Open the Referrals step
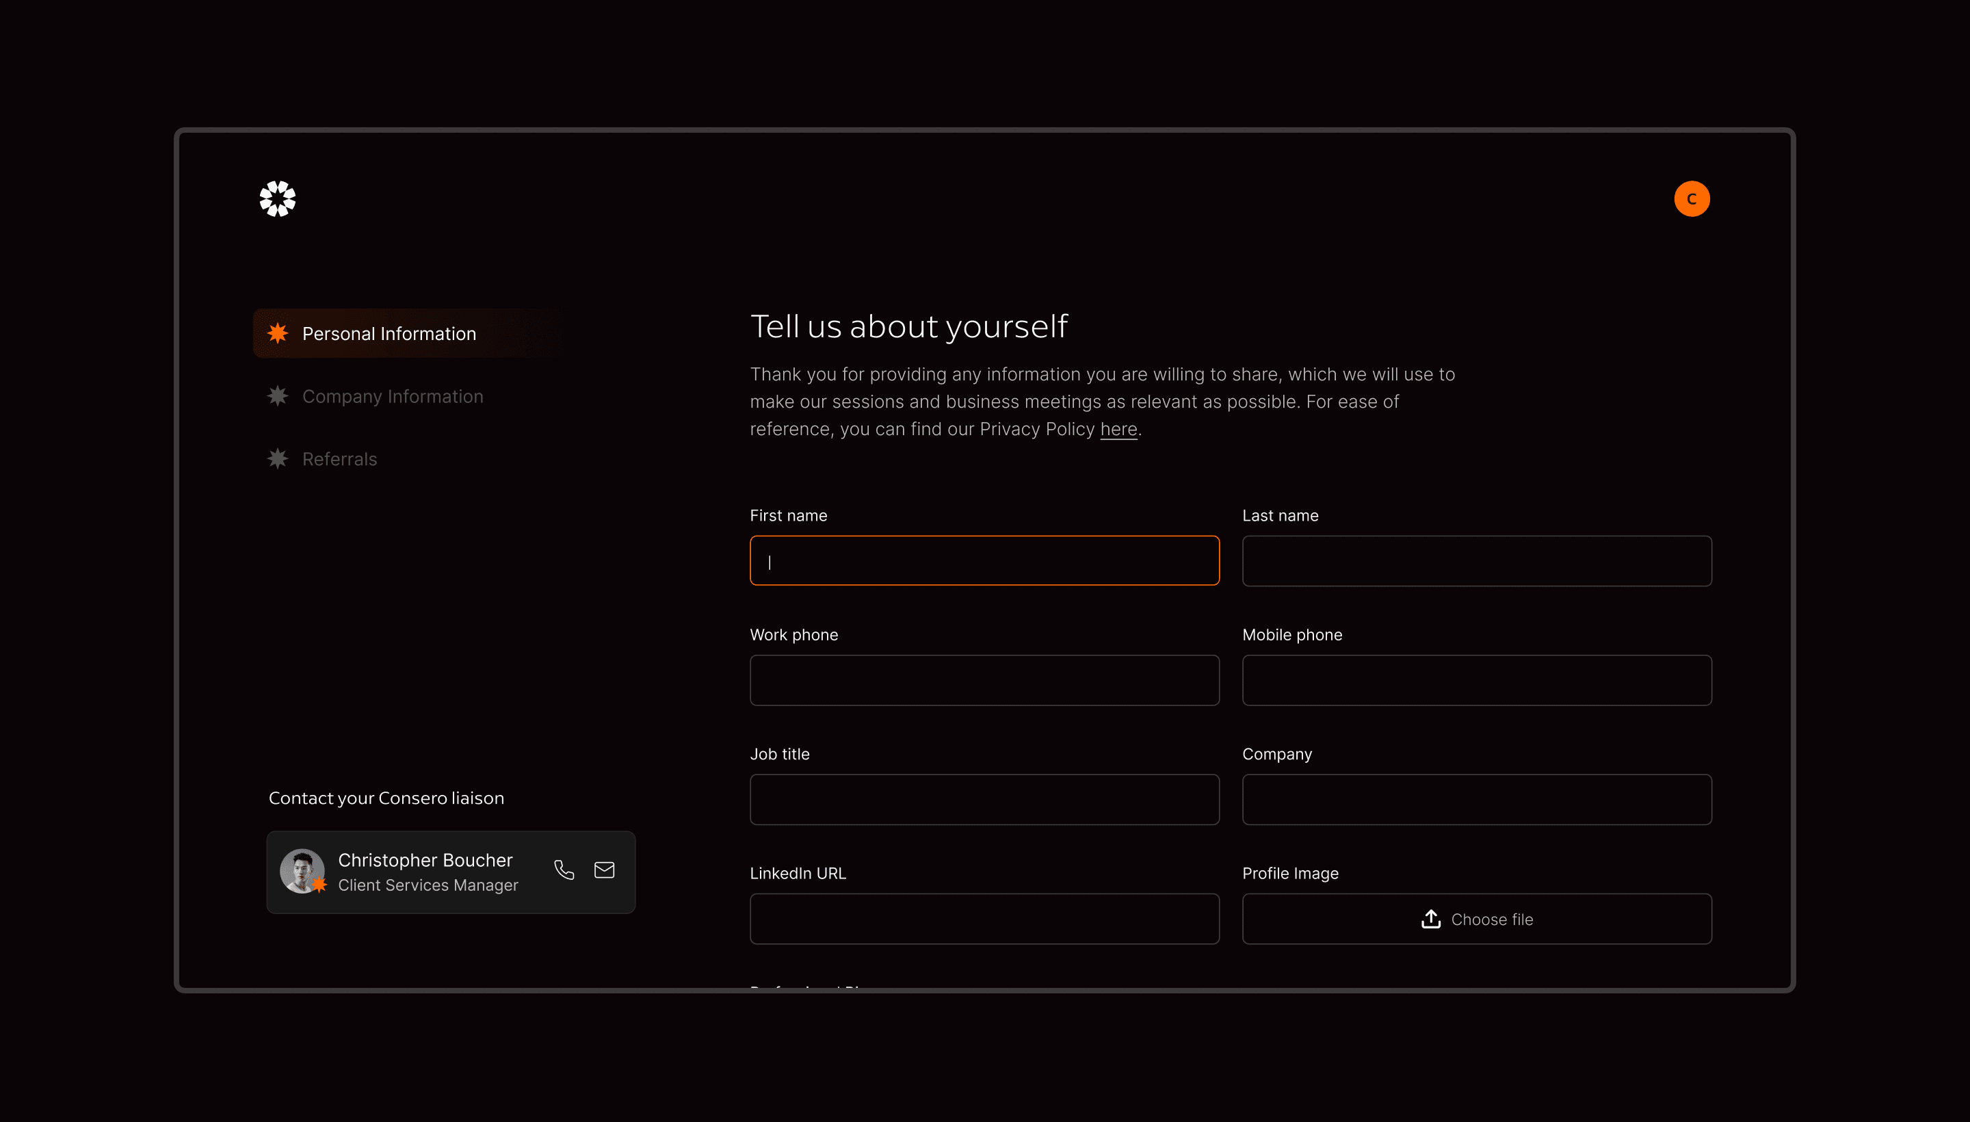1970x1122 pixels. 339,459
